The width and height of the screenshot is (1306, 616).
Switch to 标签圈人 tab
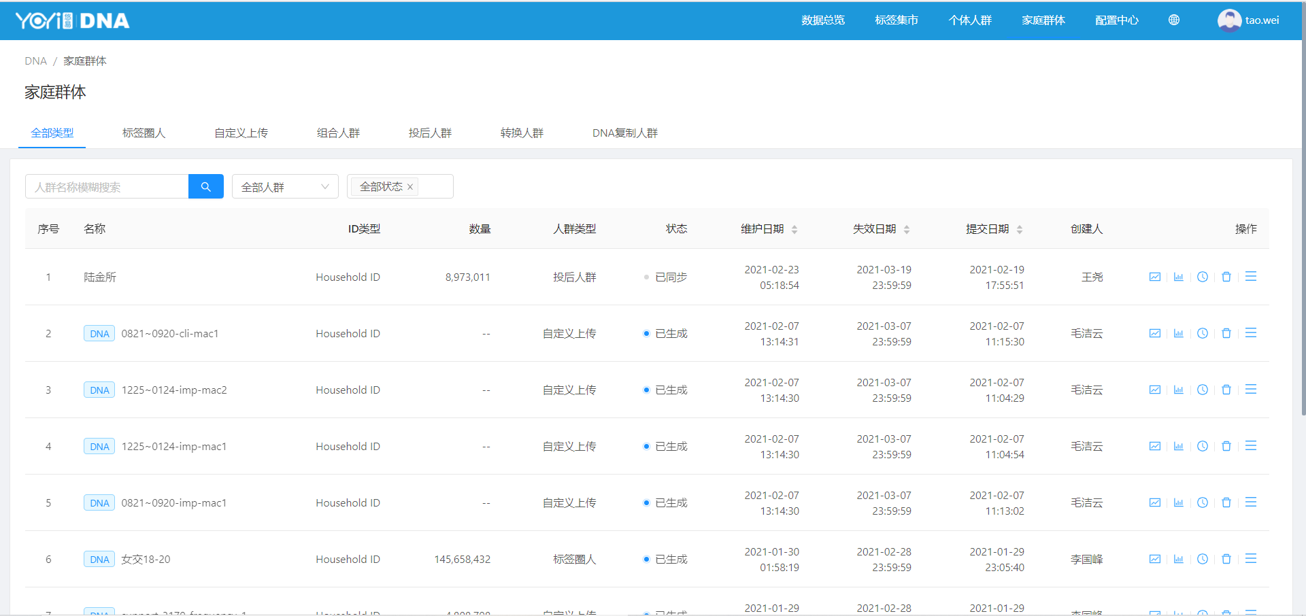pyautogui.click(x=144, y=133)
